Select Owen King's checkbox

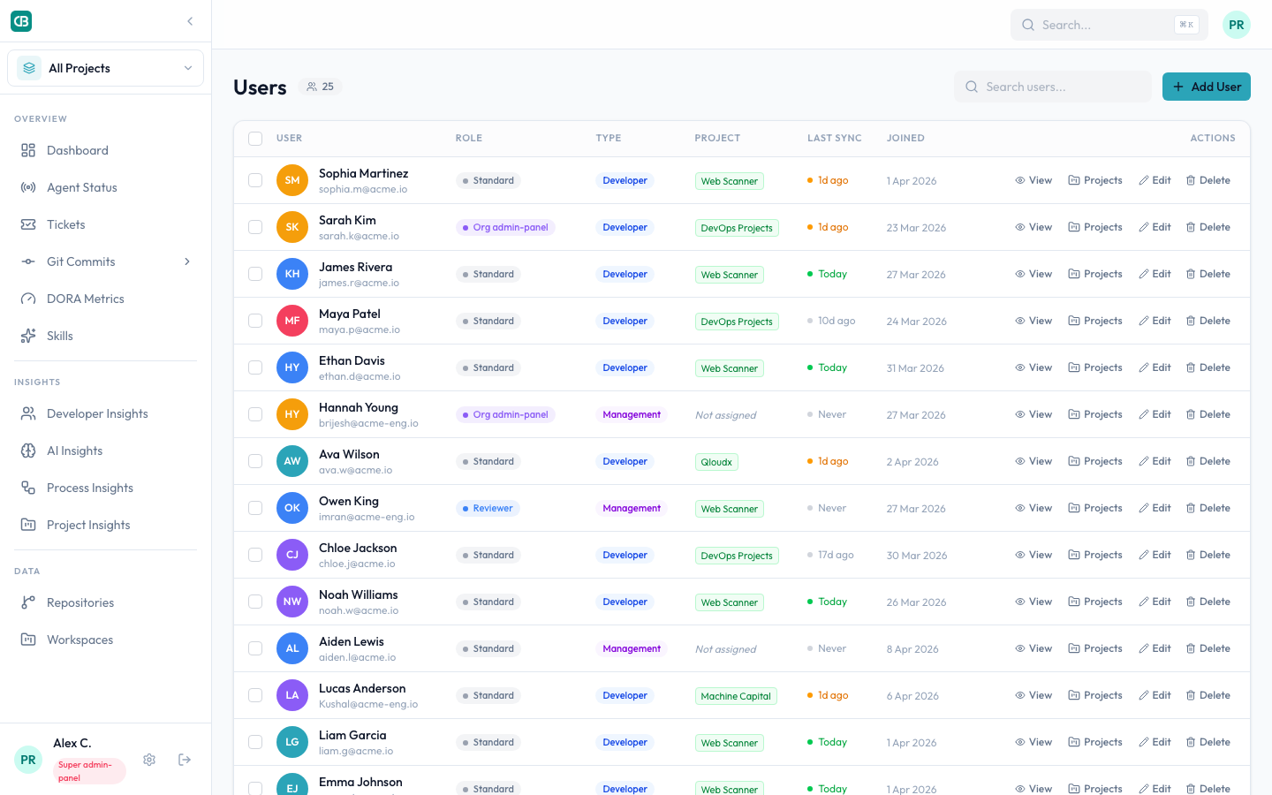(255, 508)
